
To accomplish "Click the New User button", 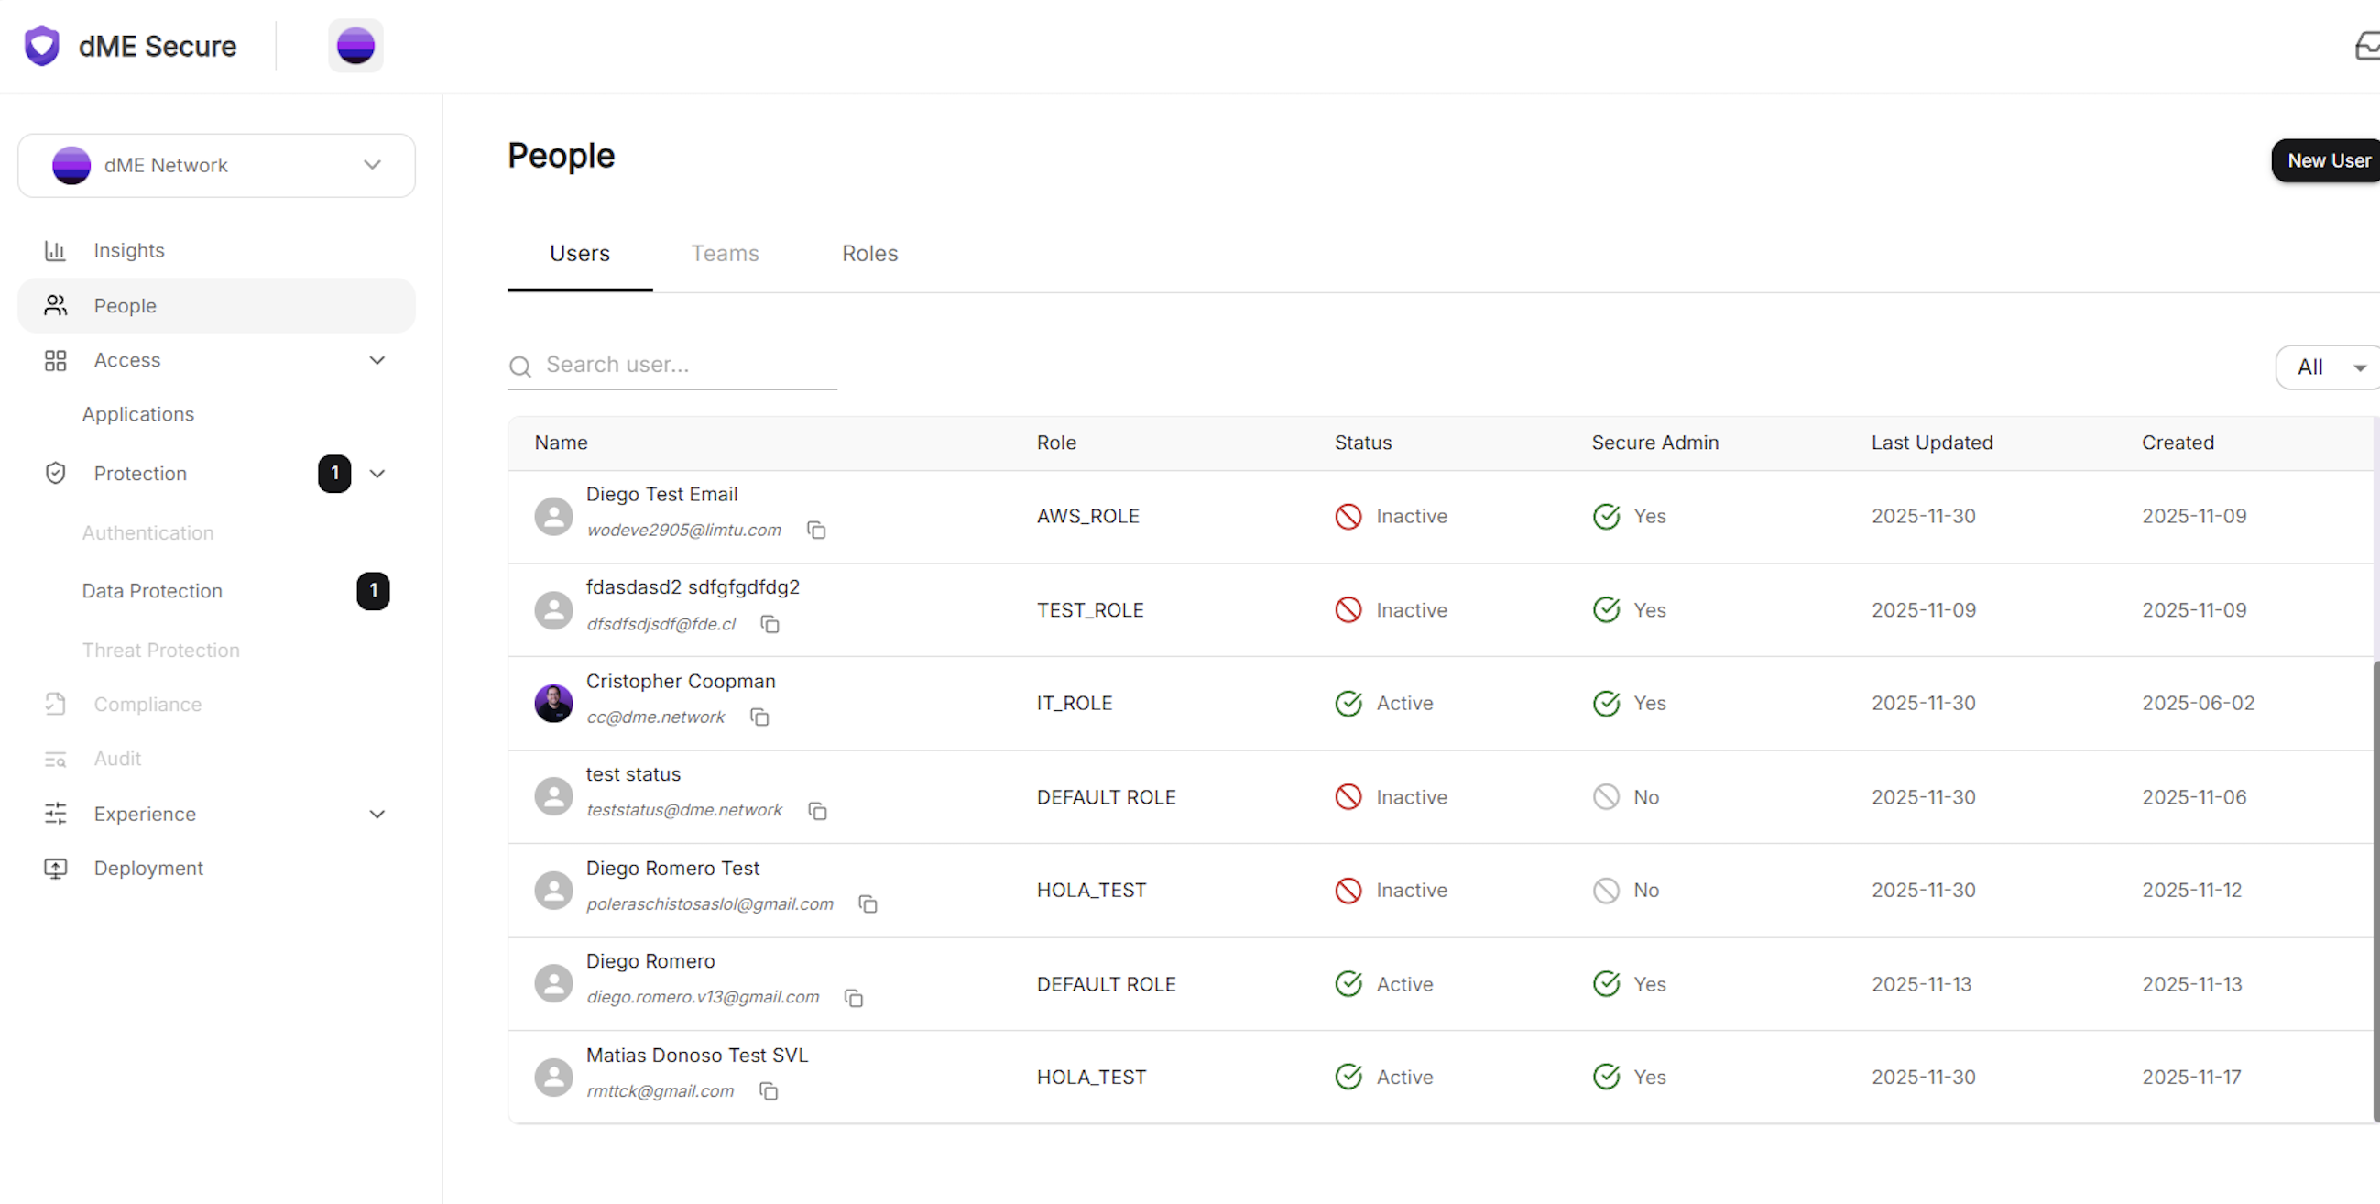I will click(x=2328, y=160).
